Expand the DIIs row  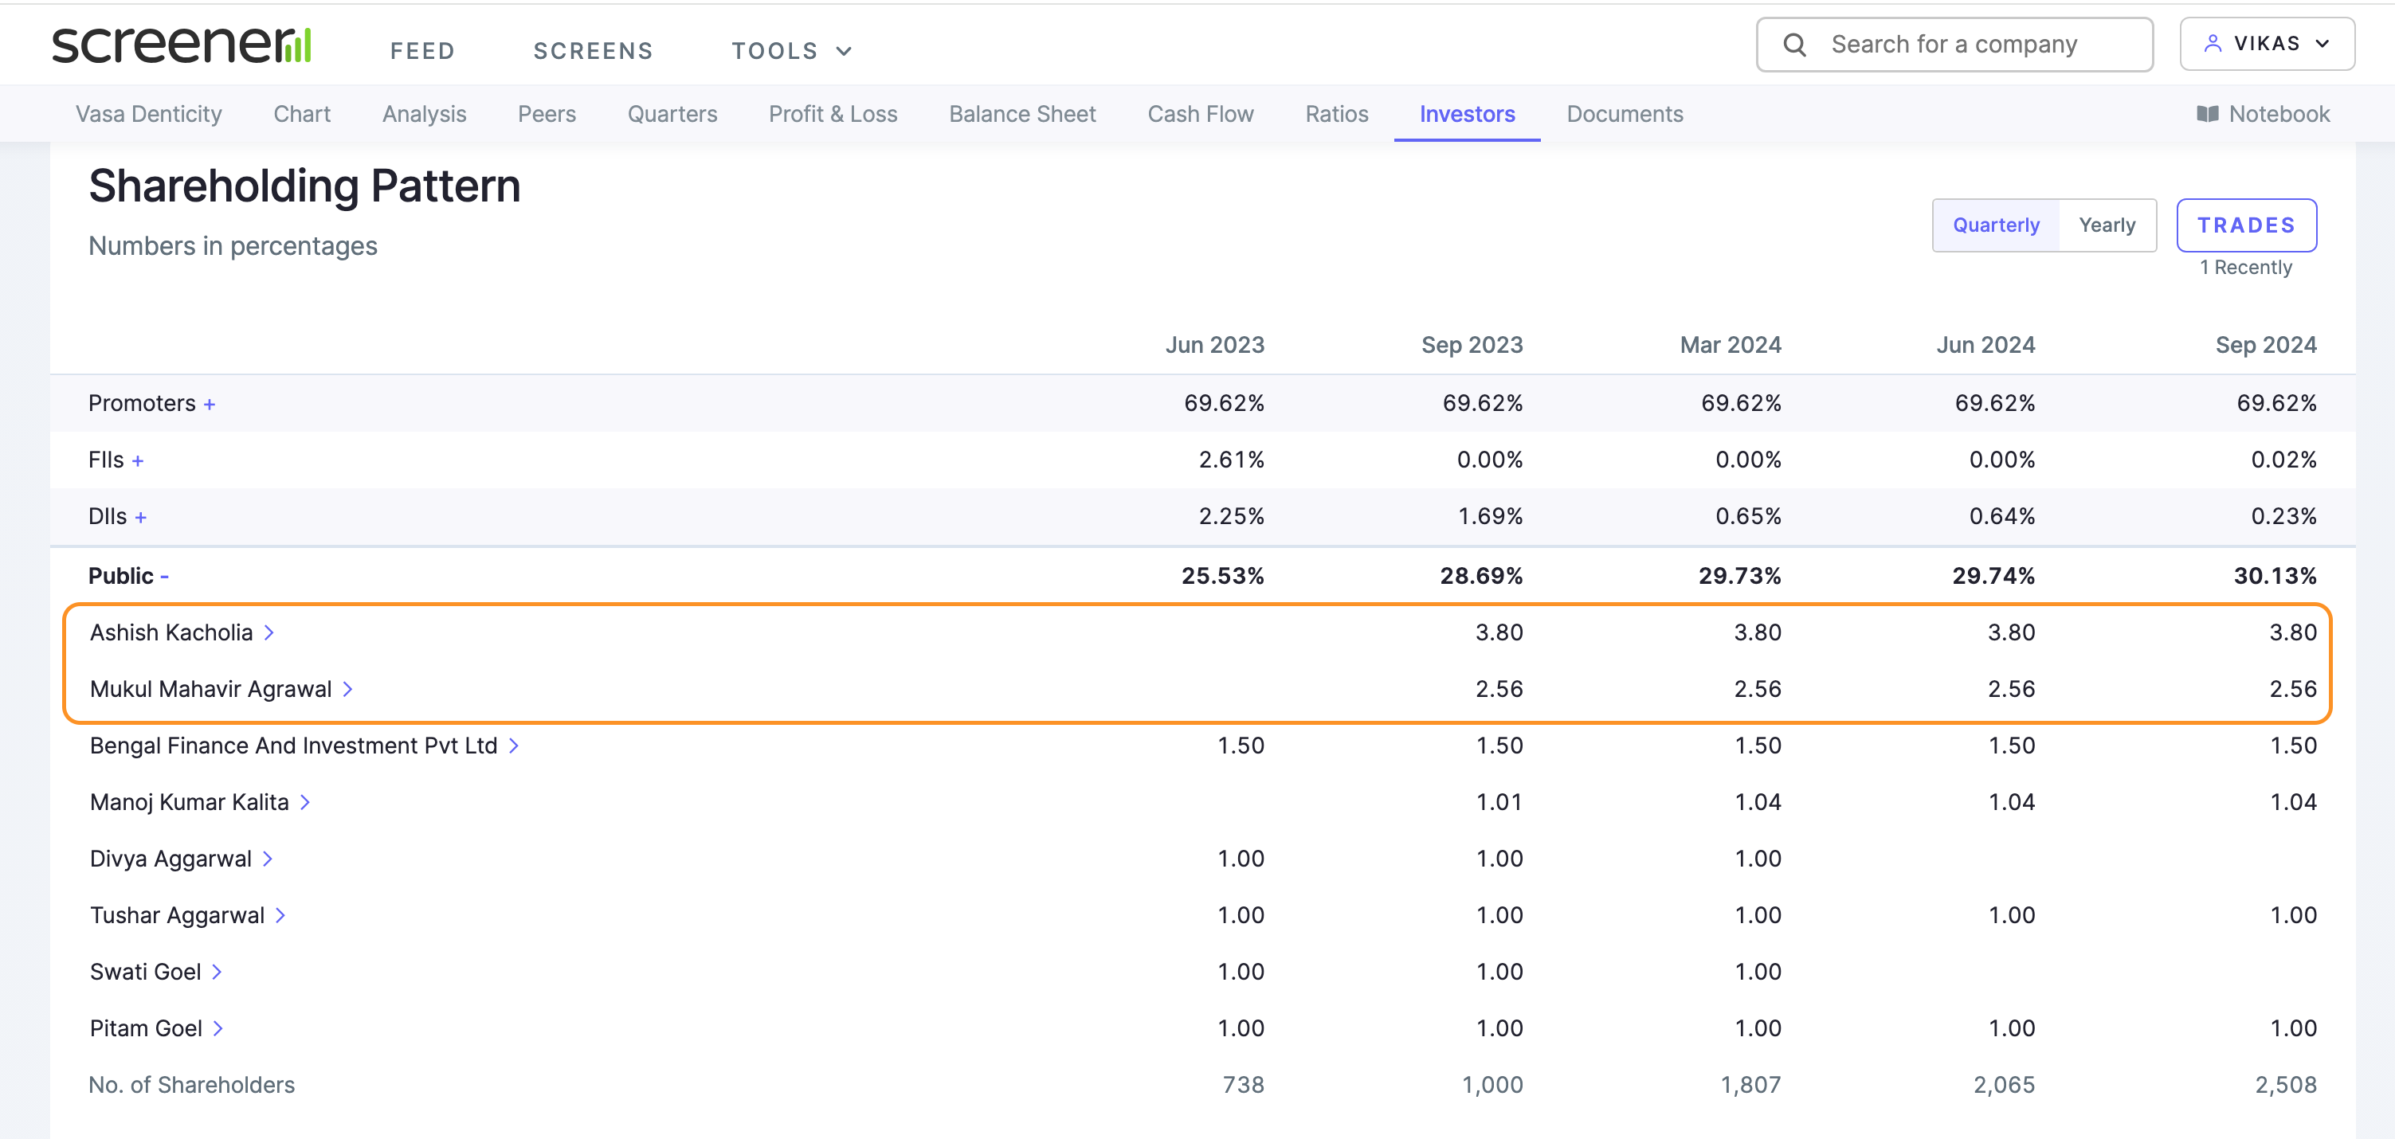140,517
